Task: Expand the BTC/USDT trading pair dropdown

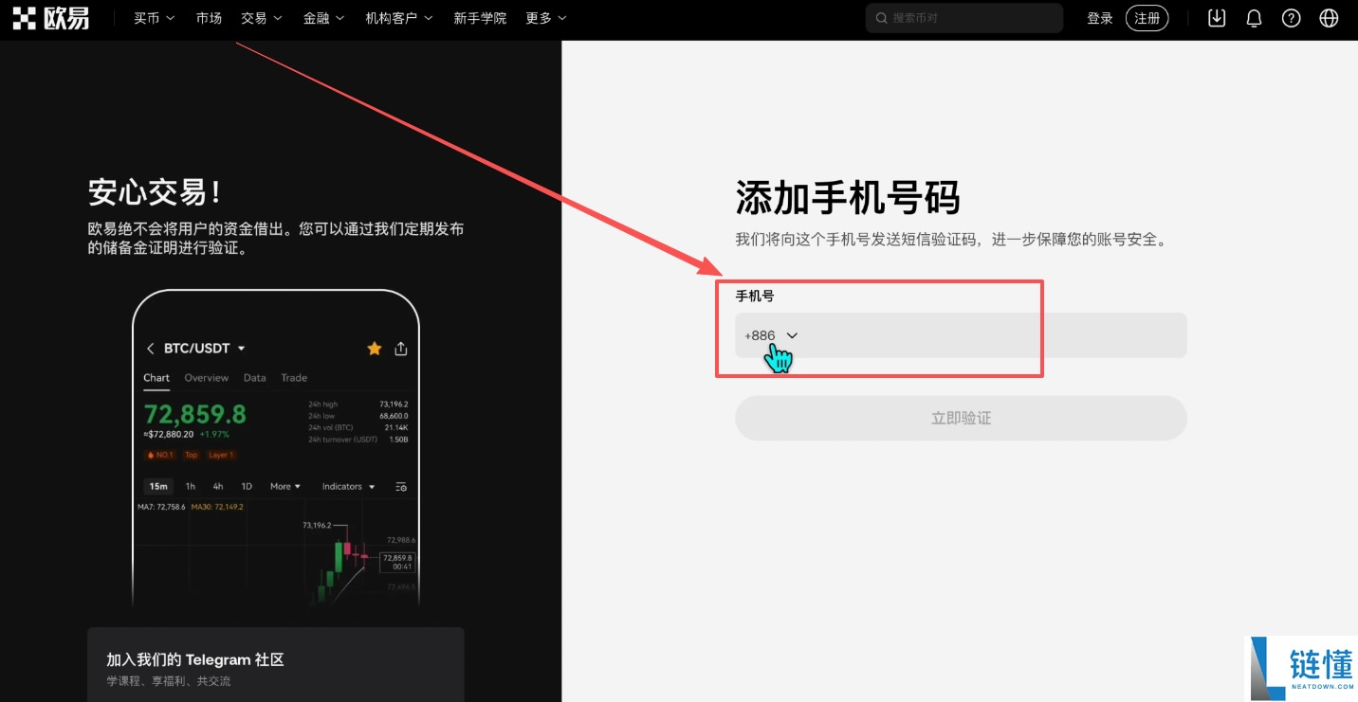Action: point(241,348)
